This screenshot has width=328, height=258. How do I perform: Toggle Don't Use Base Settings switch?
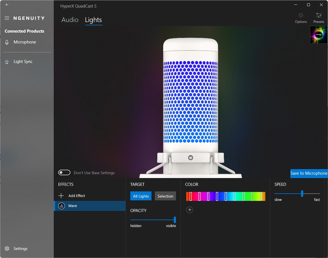pyautogui.click(x=64, y=173)
